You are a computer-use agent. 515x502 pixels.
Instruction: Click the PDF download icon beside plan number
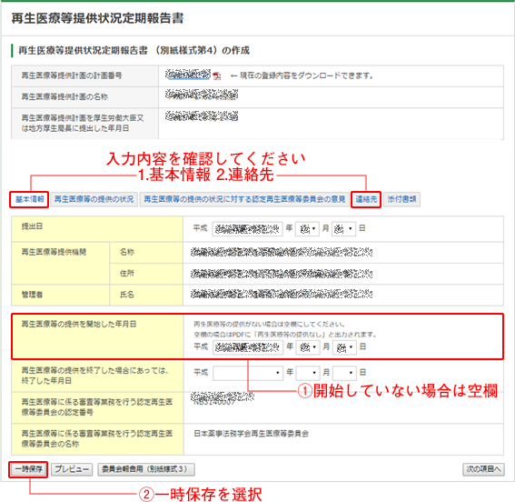click(x=217, y=76)
